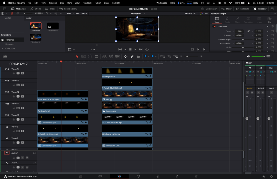Click the Quick Export button
277x179 pixels.
pos(209,9)
